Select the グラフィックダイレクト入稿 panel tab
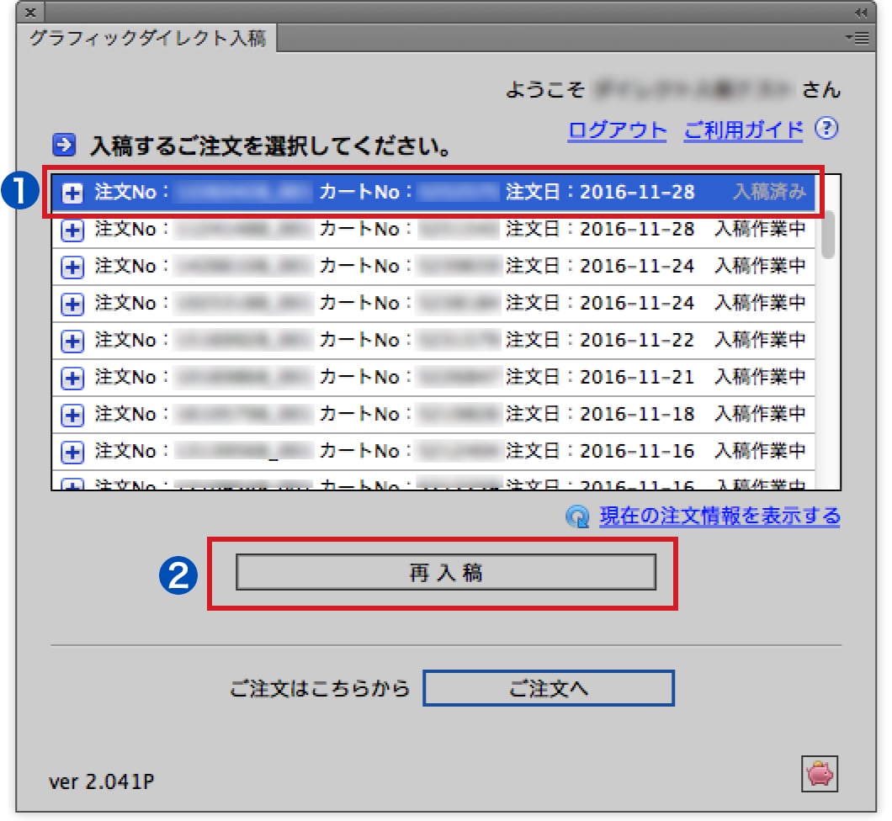The image size is (892, 821). [147, 39]
